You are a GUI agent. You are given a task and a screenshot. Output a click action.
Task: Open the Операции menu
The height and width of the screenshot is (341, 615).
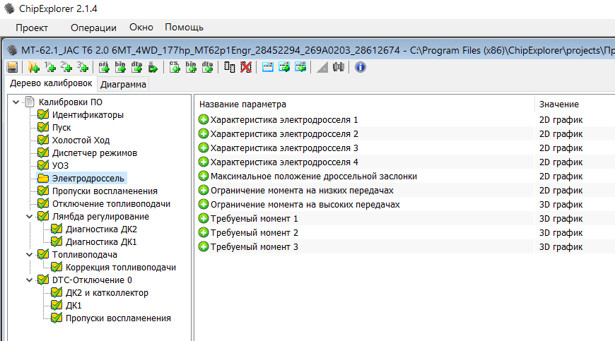point(93,28)
